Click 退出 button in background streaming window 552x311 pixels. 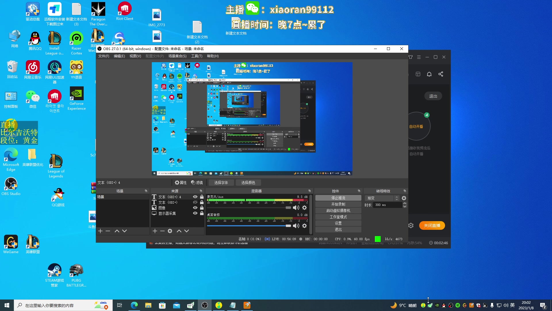[433, 96]
